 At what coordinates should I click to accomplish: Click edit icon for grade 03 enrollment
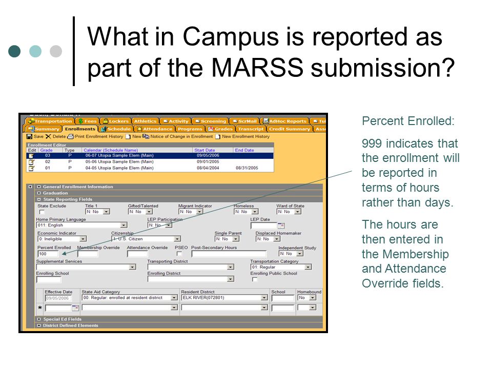point(31,156)
